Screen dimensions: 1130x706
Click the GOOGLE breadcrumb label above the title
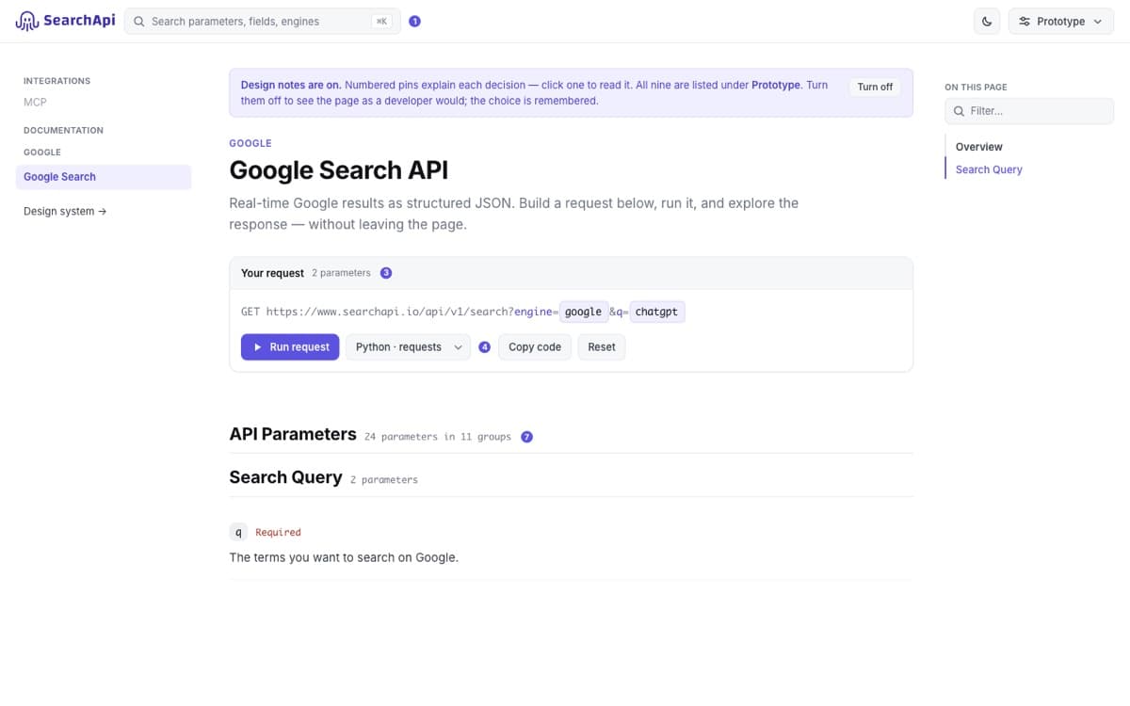click(x=250, y=143)
